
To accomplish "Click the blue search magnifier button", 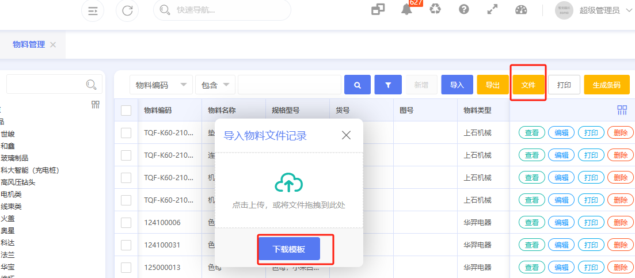I will click(x=358, y=85).
